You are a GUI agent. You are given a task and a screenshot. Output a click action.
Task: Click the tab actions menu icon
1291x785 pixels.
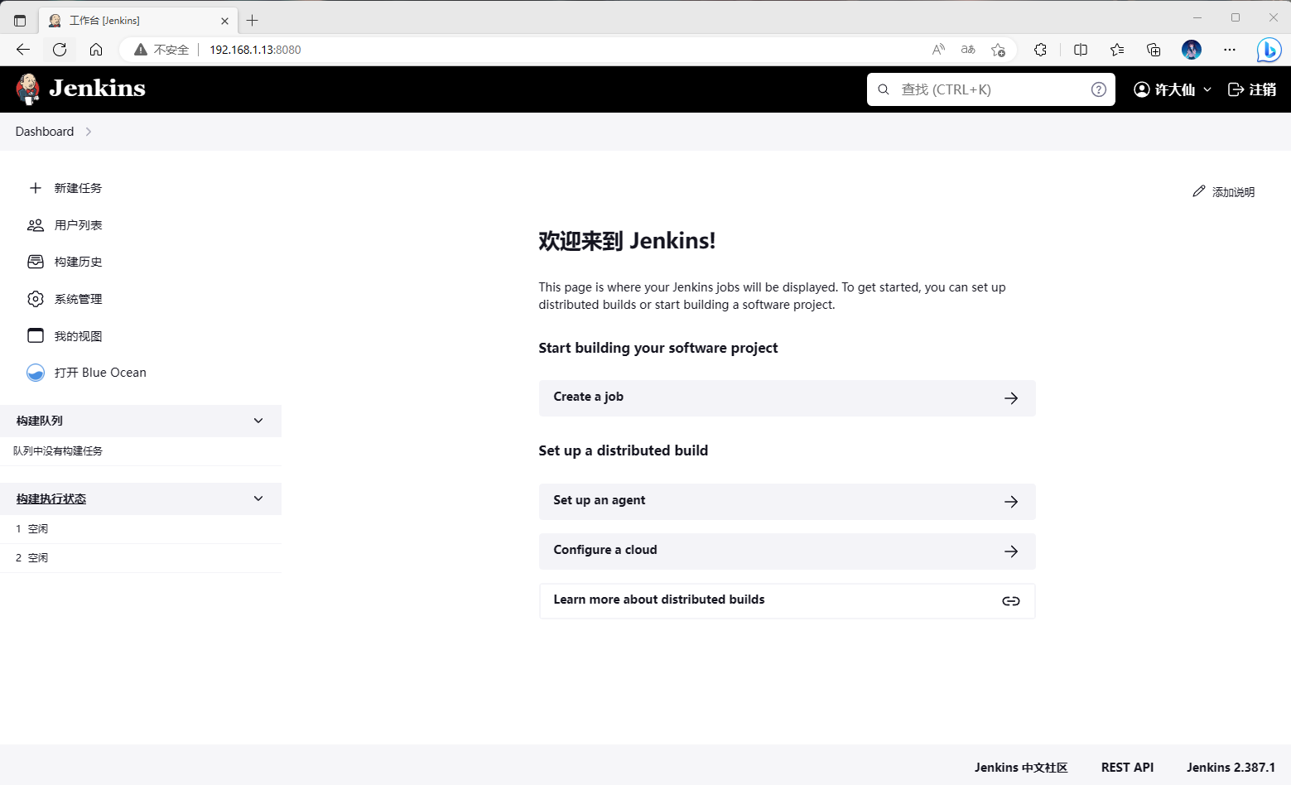[x=20, y=21]
